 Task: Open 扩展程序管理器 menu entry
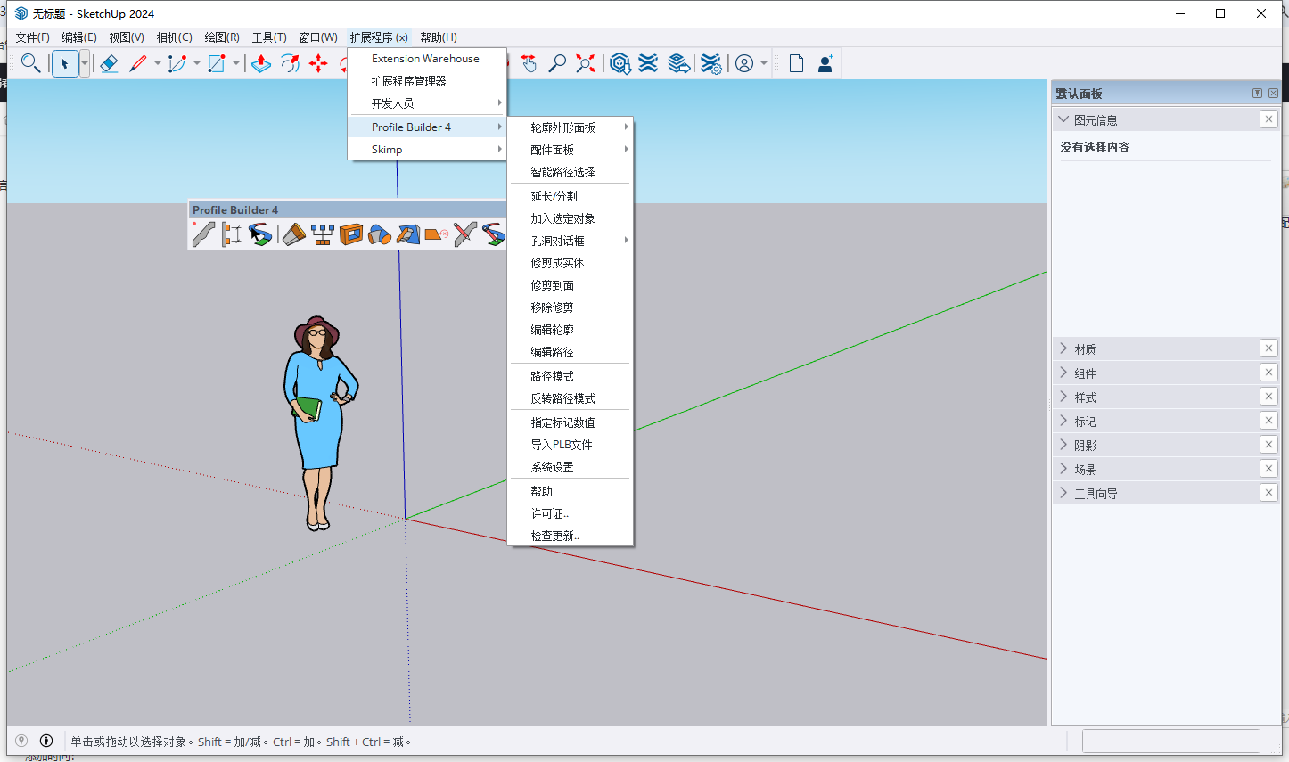(x=426, y=81)
